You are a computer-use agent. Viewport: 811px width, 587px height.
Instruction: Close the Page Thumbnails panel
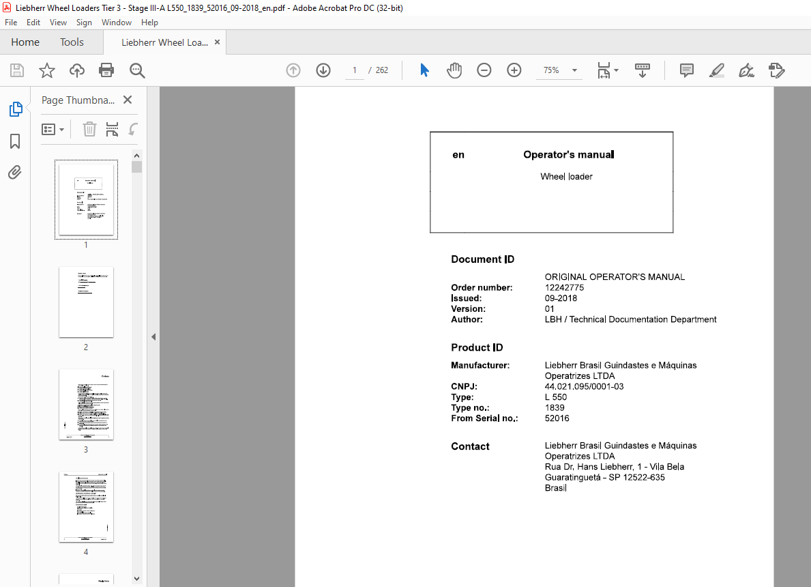point(128,100)
